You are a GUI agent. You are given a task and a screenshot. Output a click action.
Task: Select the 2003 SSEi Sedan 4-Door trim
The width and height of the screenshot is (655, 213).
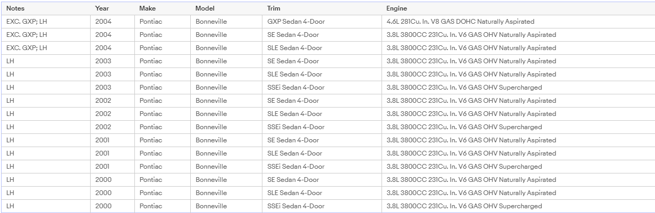296,88
